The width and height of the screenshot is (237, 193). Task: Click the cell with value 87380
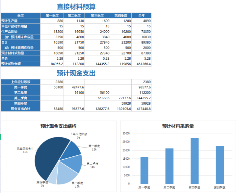(x=142, y=53)
